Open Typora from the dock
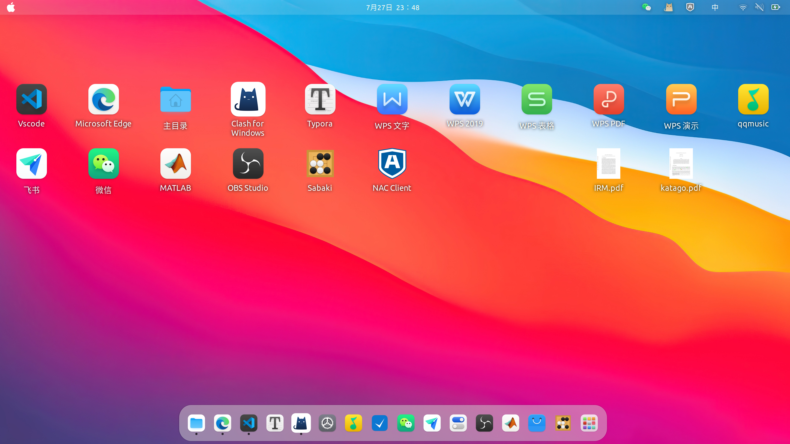Viewport: 790px width, 444px height. (275, 423)
